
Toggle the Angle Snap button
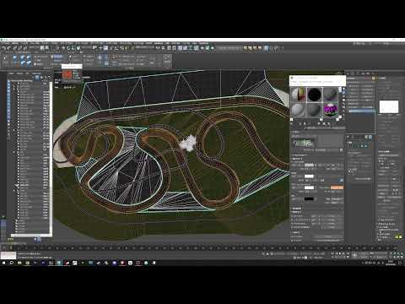(116, 48)
